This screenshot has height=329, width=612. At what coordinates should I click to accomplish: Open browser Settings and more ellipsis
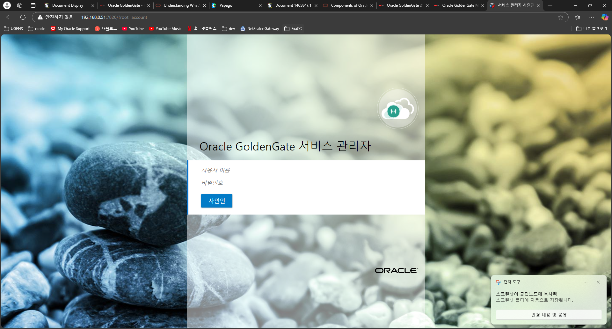point(592,17)
